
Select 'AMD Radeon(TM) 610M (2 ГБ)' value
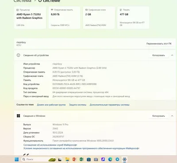[x=68, y=76]
